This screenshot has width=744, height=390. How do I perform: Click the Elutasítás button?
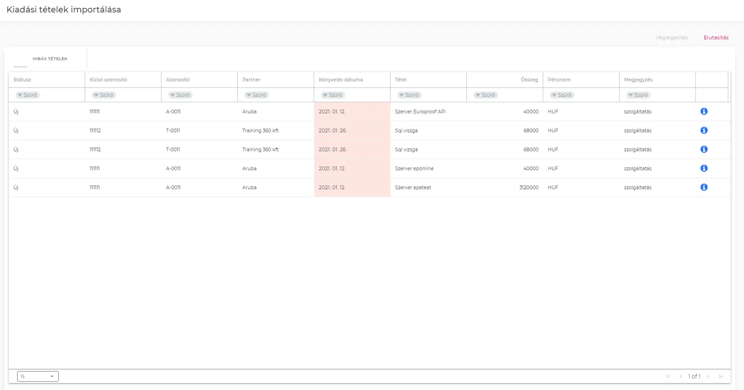716,37
